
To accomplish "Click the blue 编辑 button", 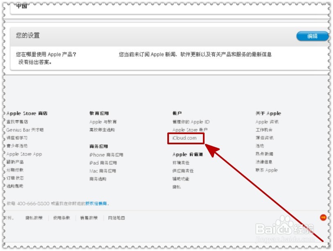I will 312,36.
